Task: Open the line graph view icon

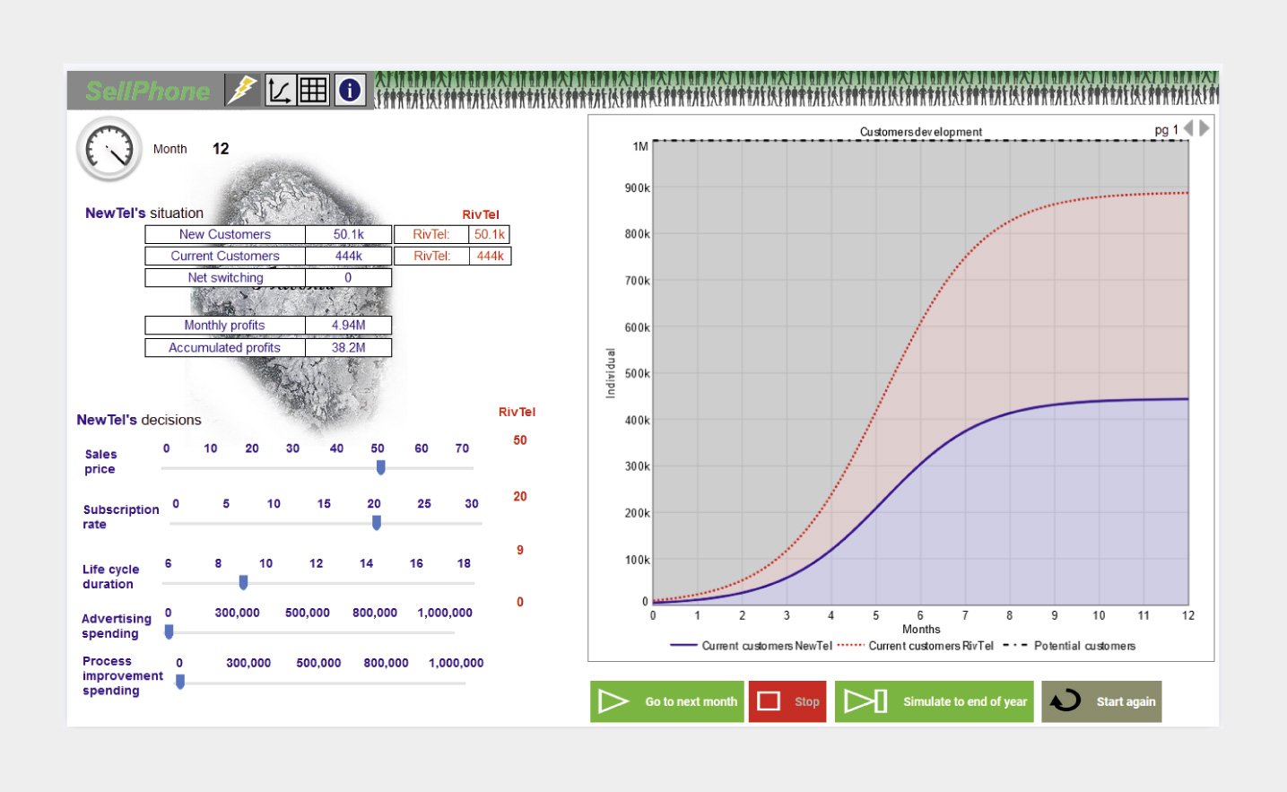Action: click(279, 91)
